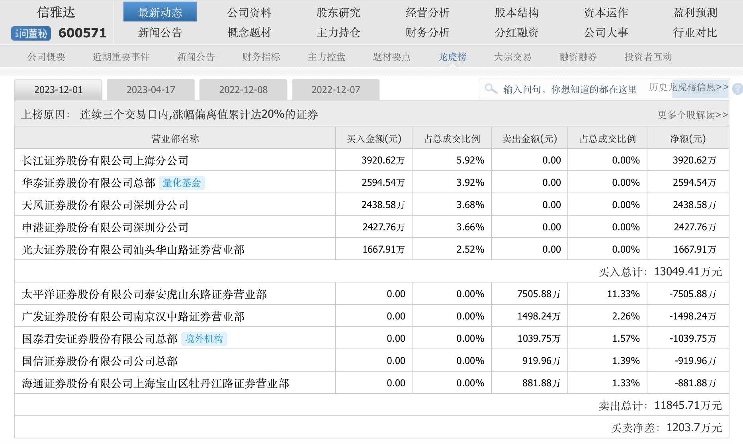Open the 最新动态 main tab

pos(160,12)
